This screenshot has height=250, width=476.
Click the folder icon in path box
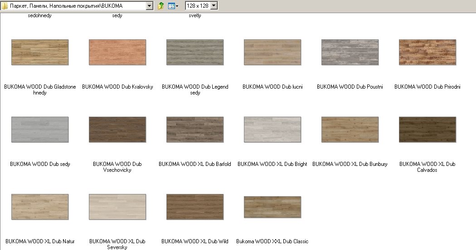(x=5, y=6)
